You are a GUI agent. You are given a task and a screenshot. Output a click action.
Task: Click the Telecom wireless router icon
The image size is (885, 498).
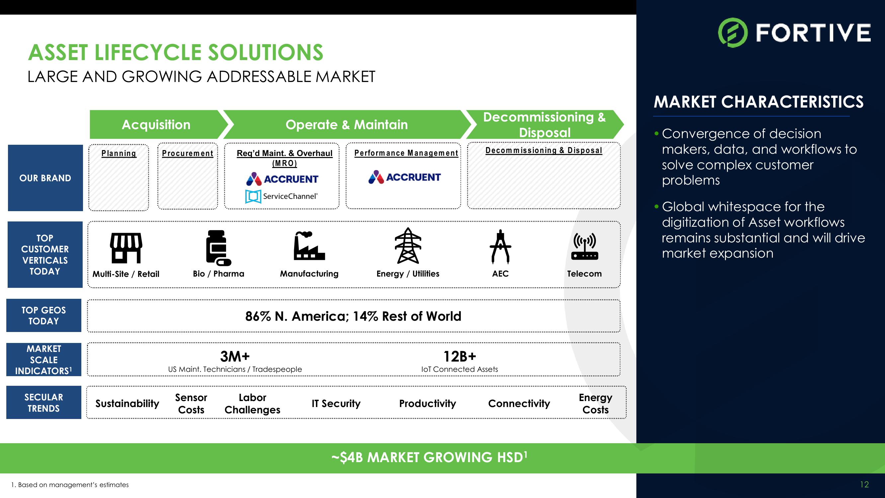[584, 246]
